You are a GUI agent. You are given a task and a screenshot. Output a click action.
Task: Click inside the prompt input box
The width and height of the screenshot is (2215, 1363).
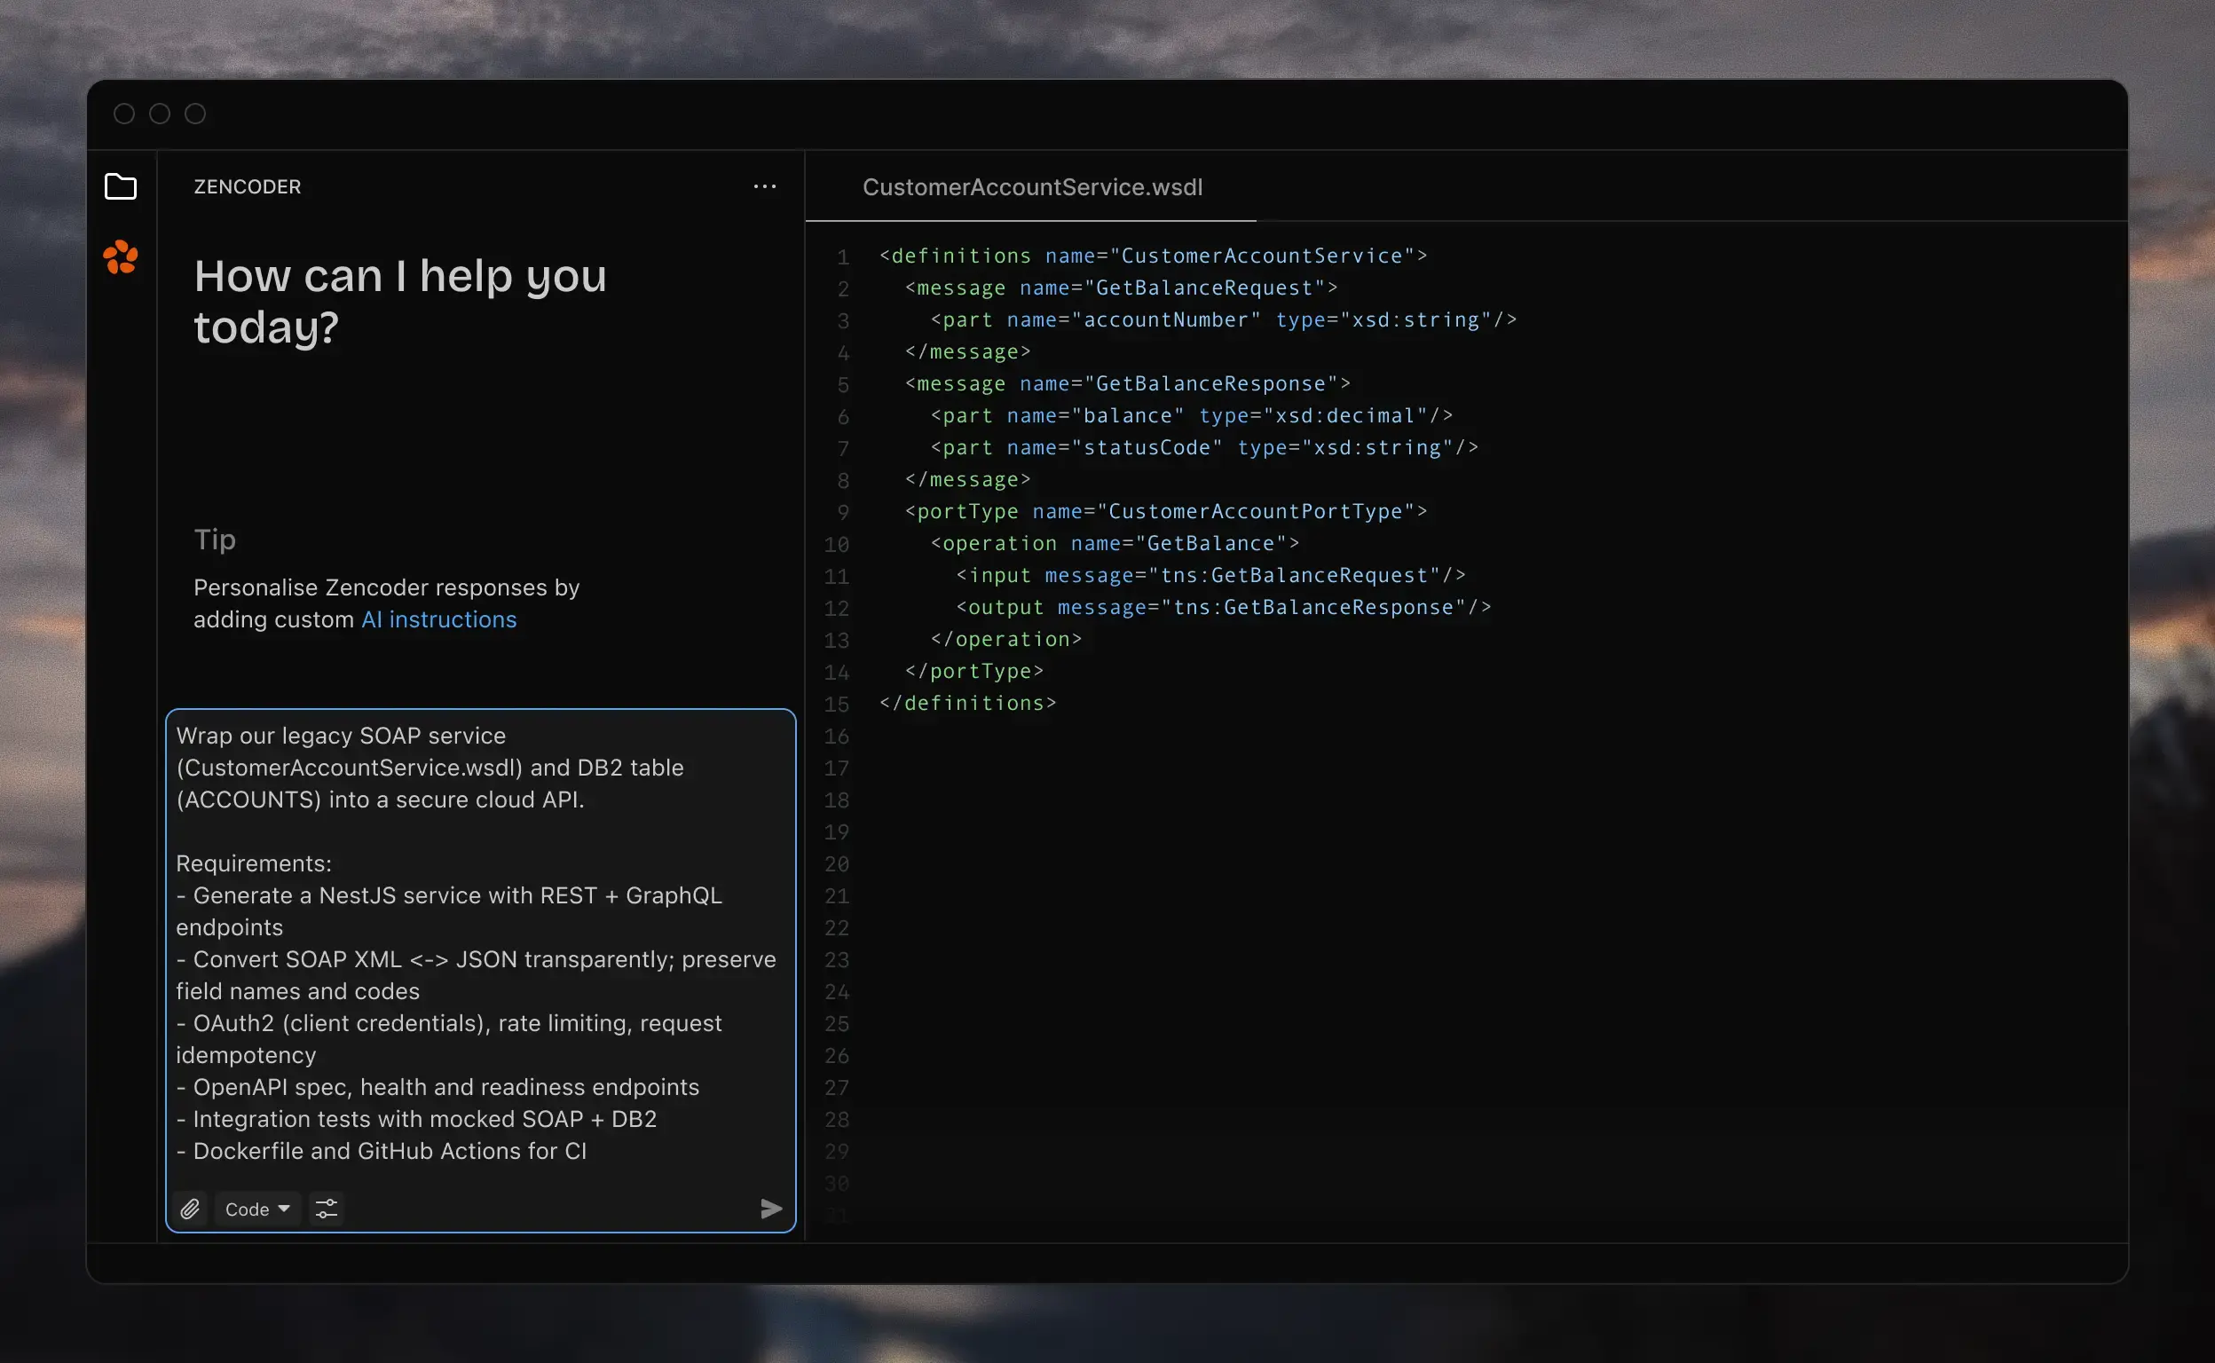[x=479, y=947]
